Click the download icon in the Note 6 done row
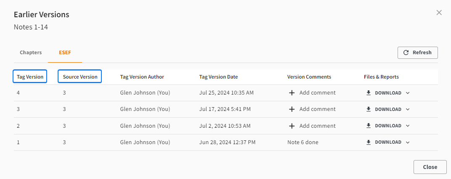The height and width of the screenshot is (179, 451). point(369,142)
